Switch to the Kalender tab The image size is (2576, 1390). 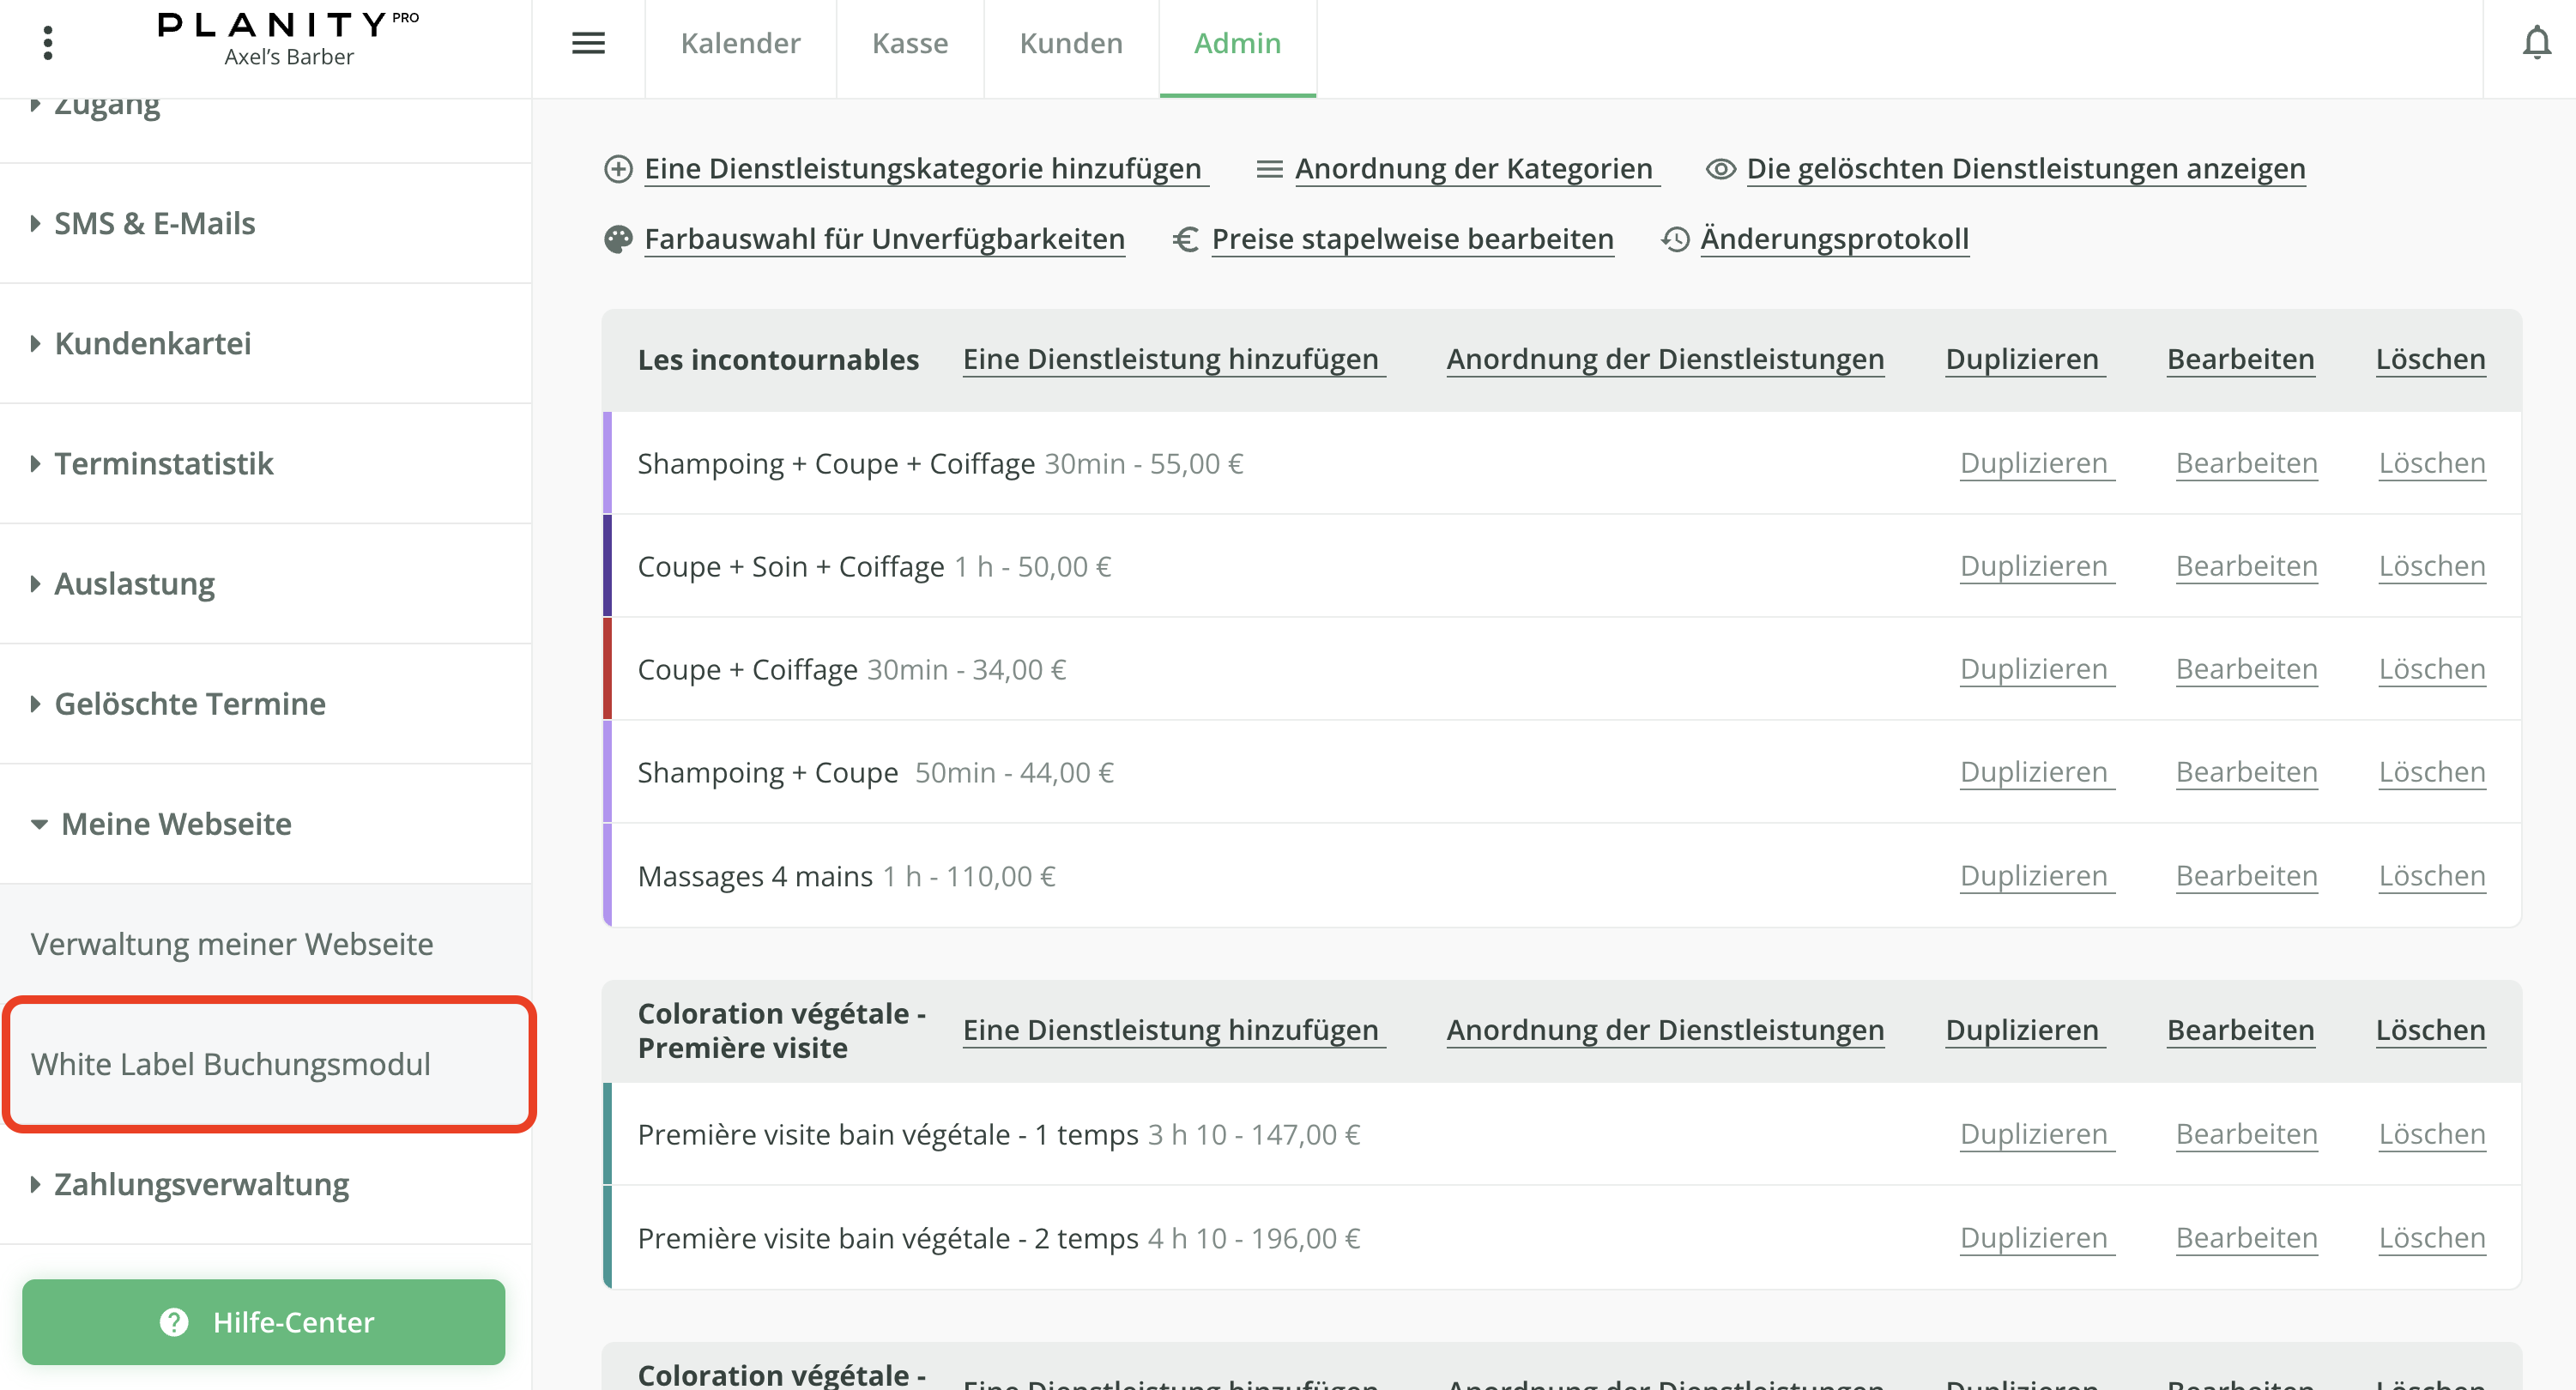(740, 43)
